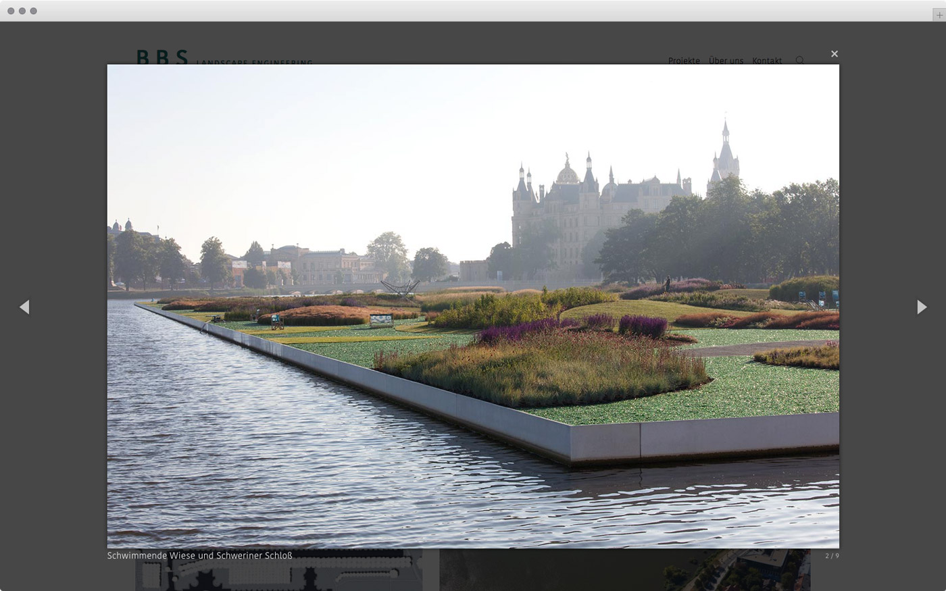This screenshot has width=946, height=591.
Task: Close the lightbox with the X icon
Action: point(835,54)
